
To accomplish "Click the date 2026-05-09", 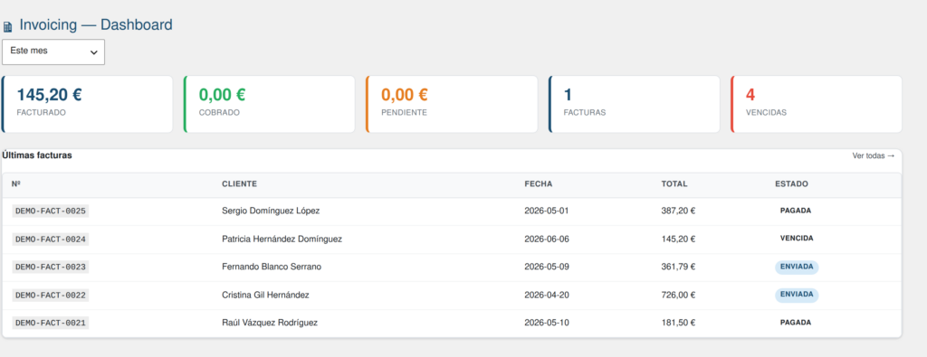I will pos(547,267).
